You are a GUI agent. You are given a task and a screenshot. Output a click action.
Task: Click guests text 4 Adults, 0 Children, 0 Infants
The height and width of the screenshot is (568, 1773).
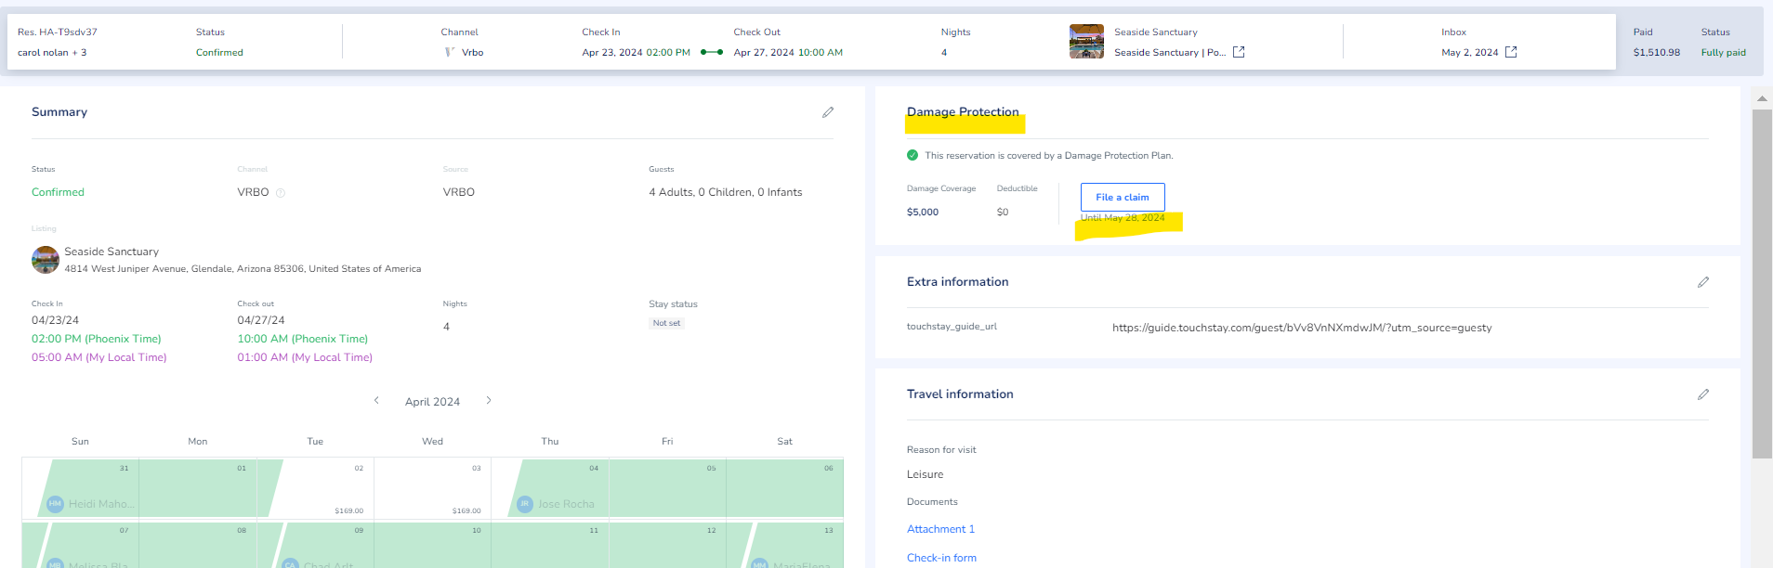coord(725,192)
